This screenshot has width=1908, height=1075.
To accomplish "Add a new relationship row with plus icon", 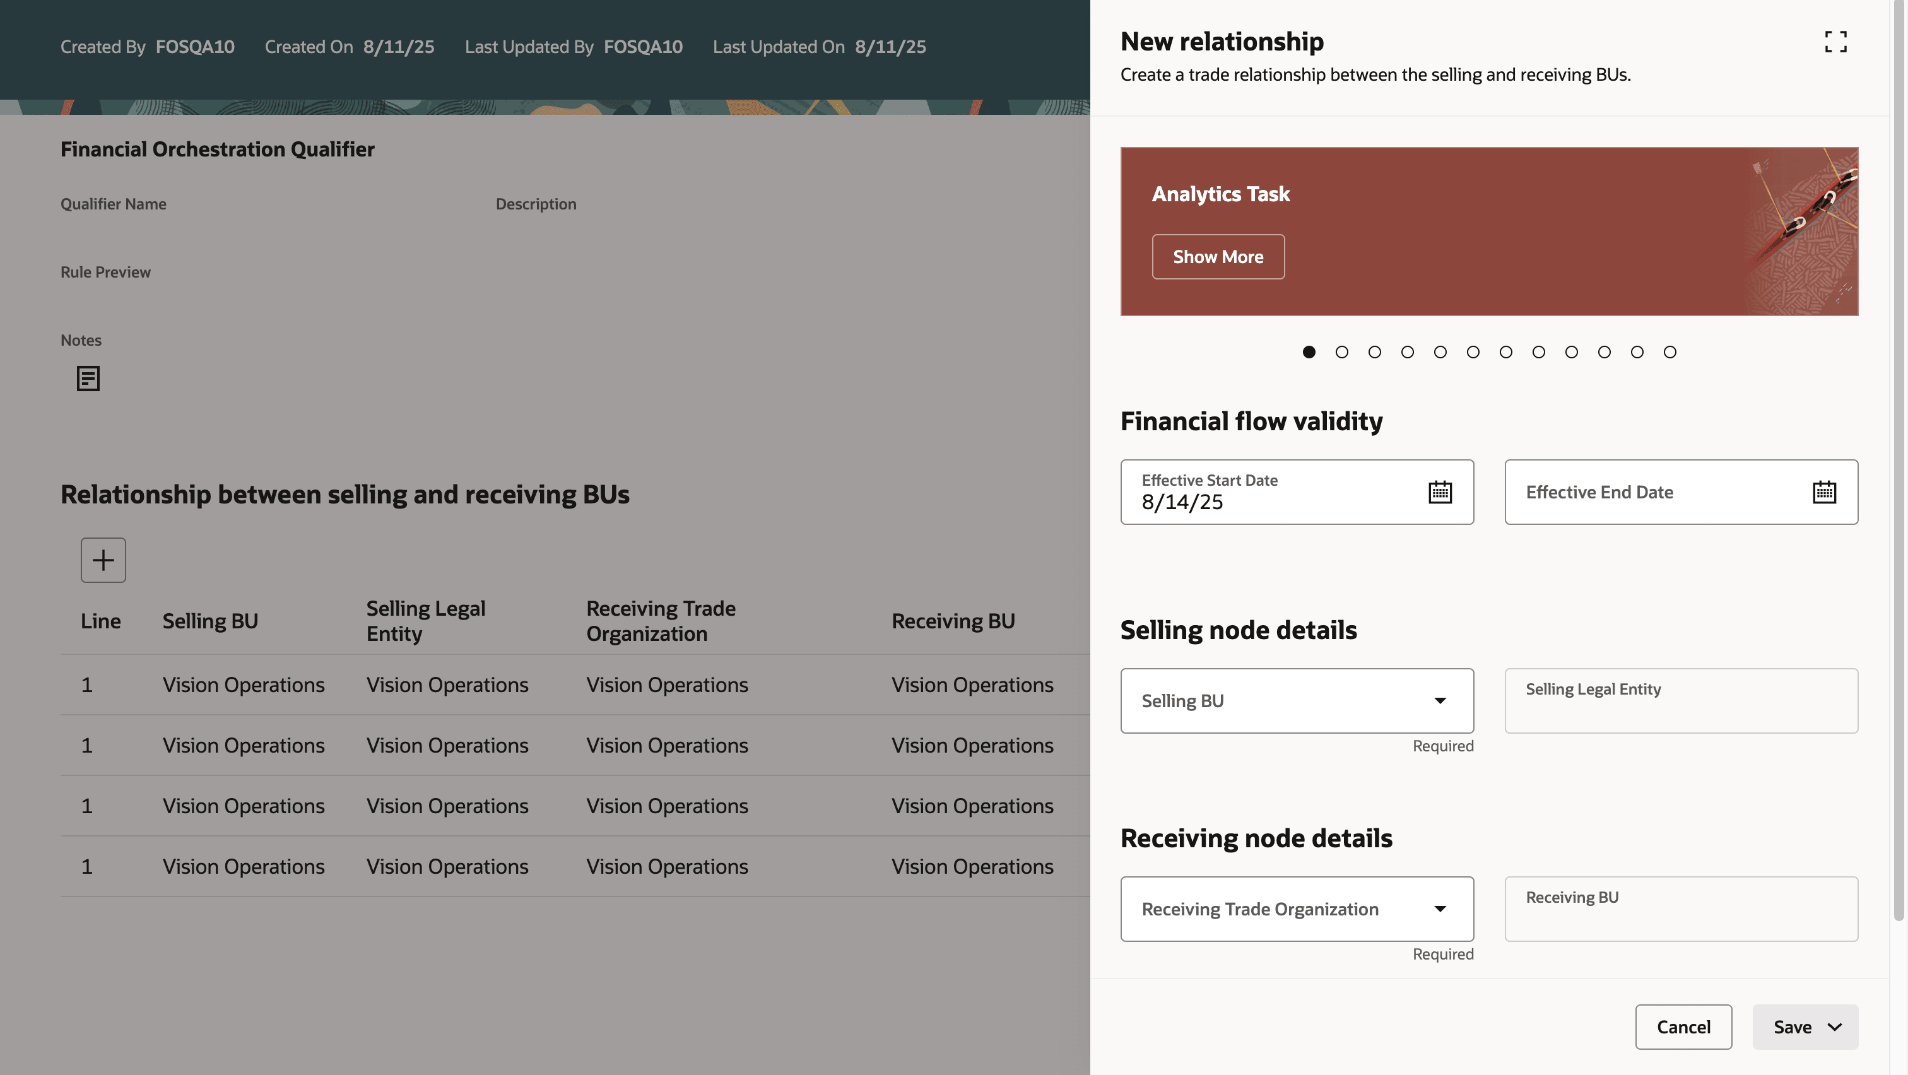I will 103,560.
